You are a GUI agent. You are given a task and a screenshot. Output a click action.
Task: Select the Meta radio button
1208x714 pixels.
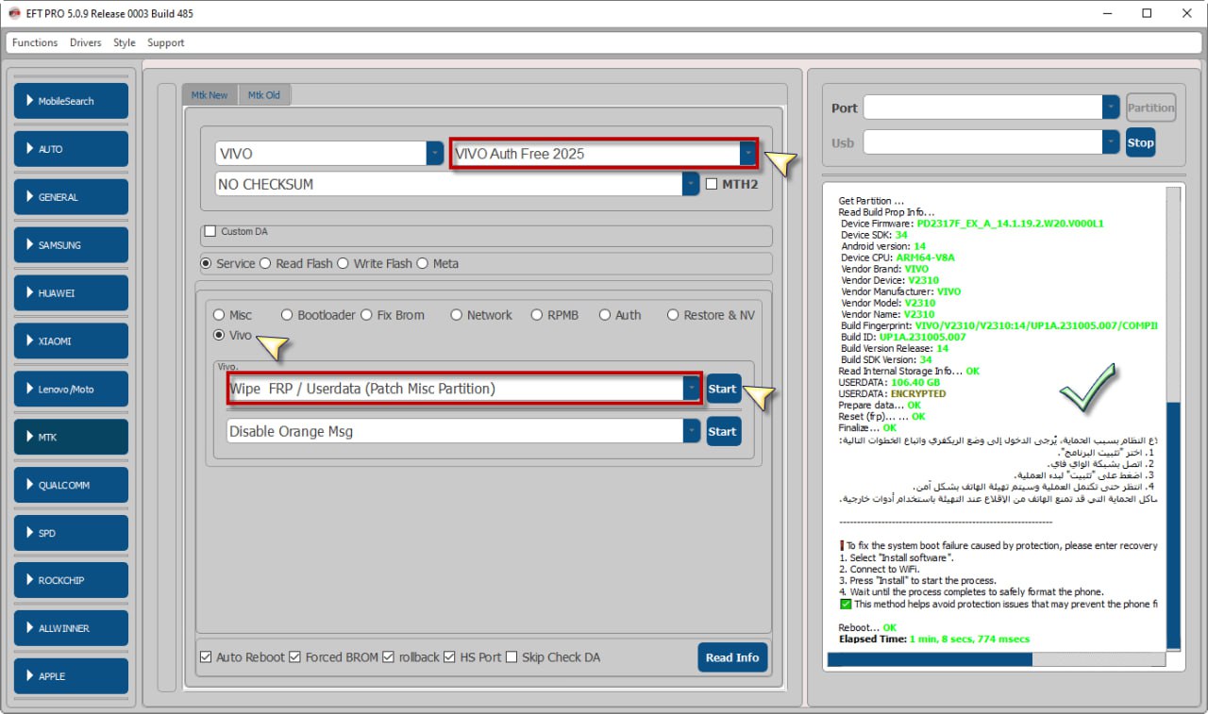pyautogui.click(x=422, y=263)
